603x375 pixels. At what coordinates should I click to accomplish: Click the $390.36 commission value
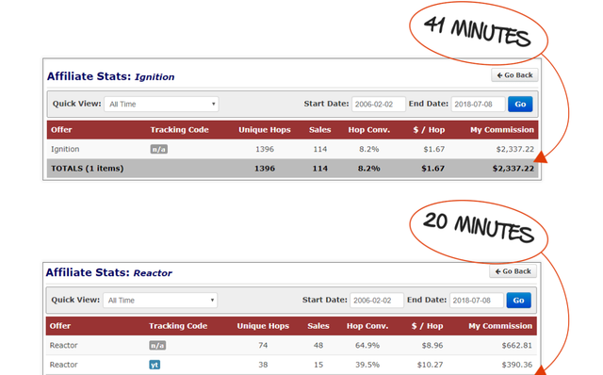[517, 365]
